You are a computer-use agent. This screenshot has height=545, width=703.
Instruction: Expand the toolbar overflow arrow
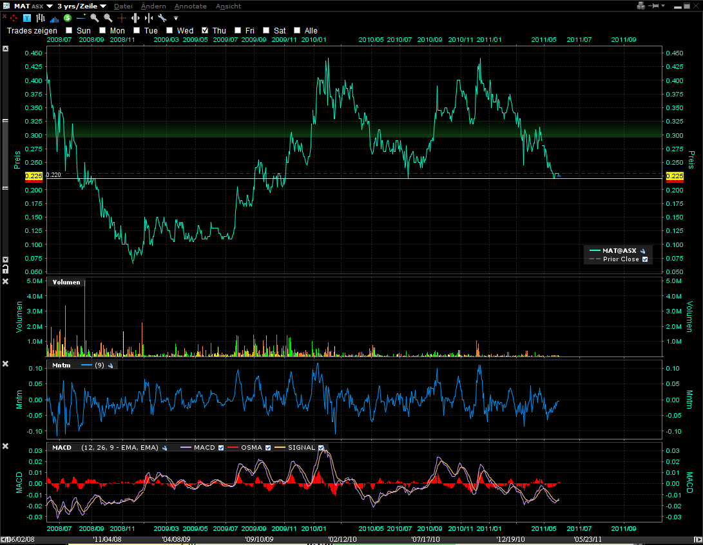(175, 18)
